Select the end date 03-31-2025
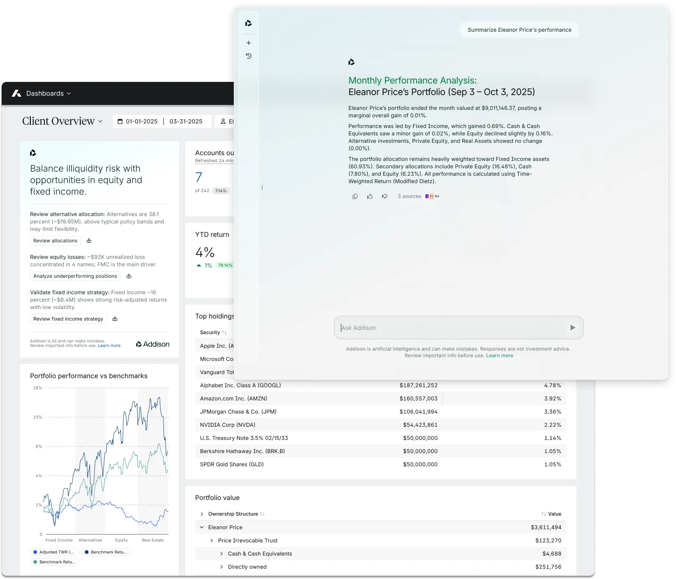Screen dimensions: 678x579 pyautogui.click(x=186, y=121)
